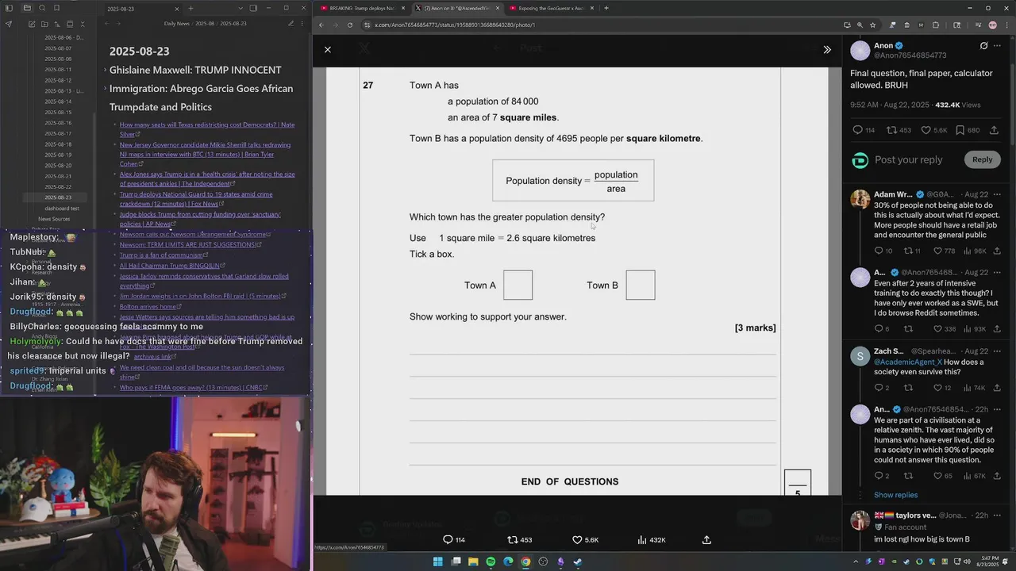Viewport: 1016px width, 571px height.
Task: Open Obsidian file explorer folder icon
Action: (x=27, y=8)
